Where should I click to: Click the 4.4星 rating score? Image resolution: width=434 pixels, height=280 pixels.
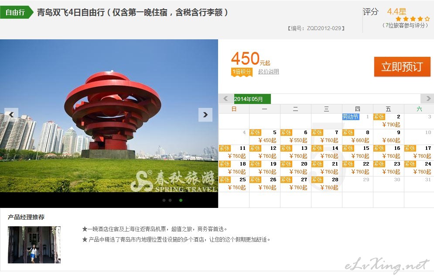pyautogui.click(x=396, y=12)
